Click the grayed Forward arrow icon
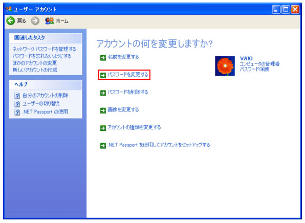Image resolution: width=305 pixels, height=223 pixels. 35,21
